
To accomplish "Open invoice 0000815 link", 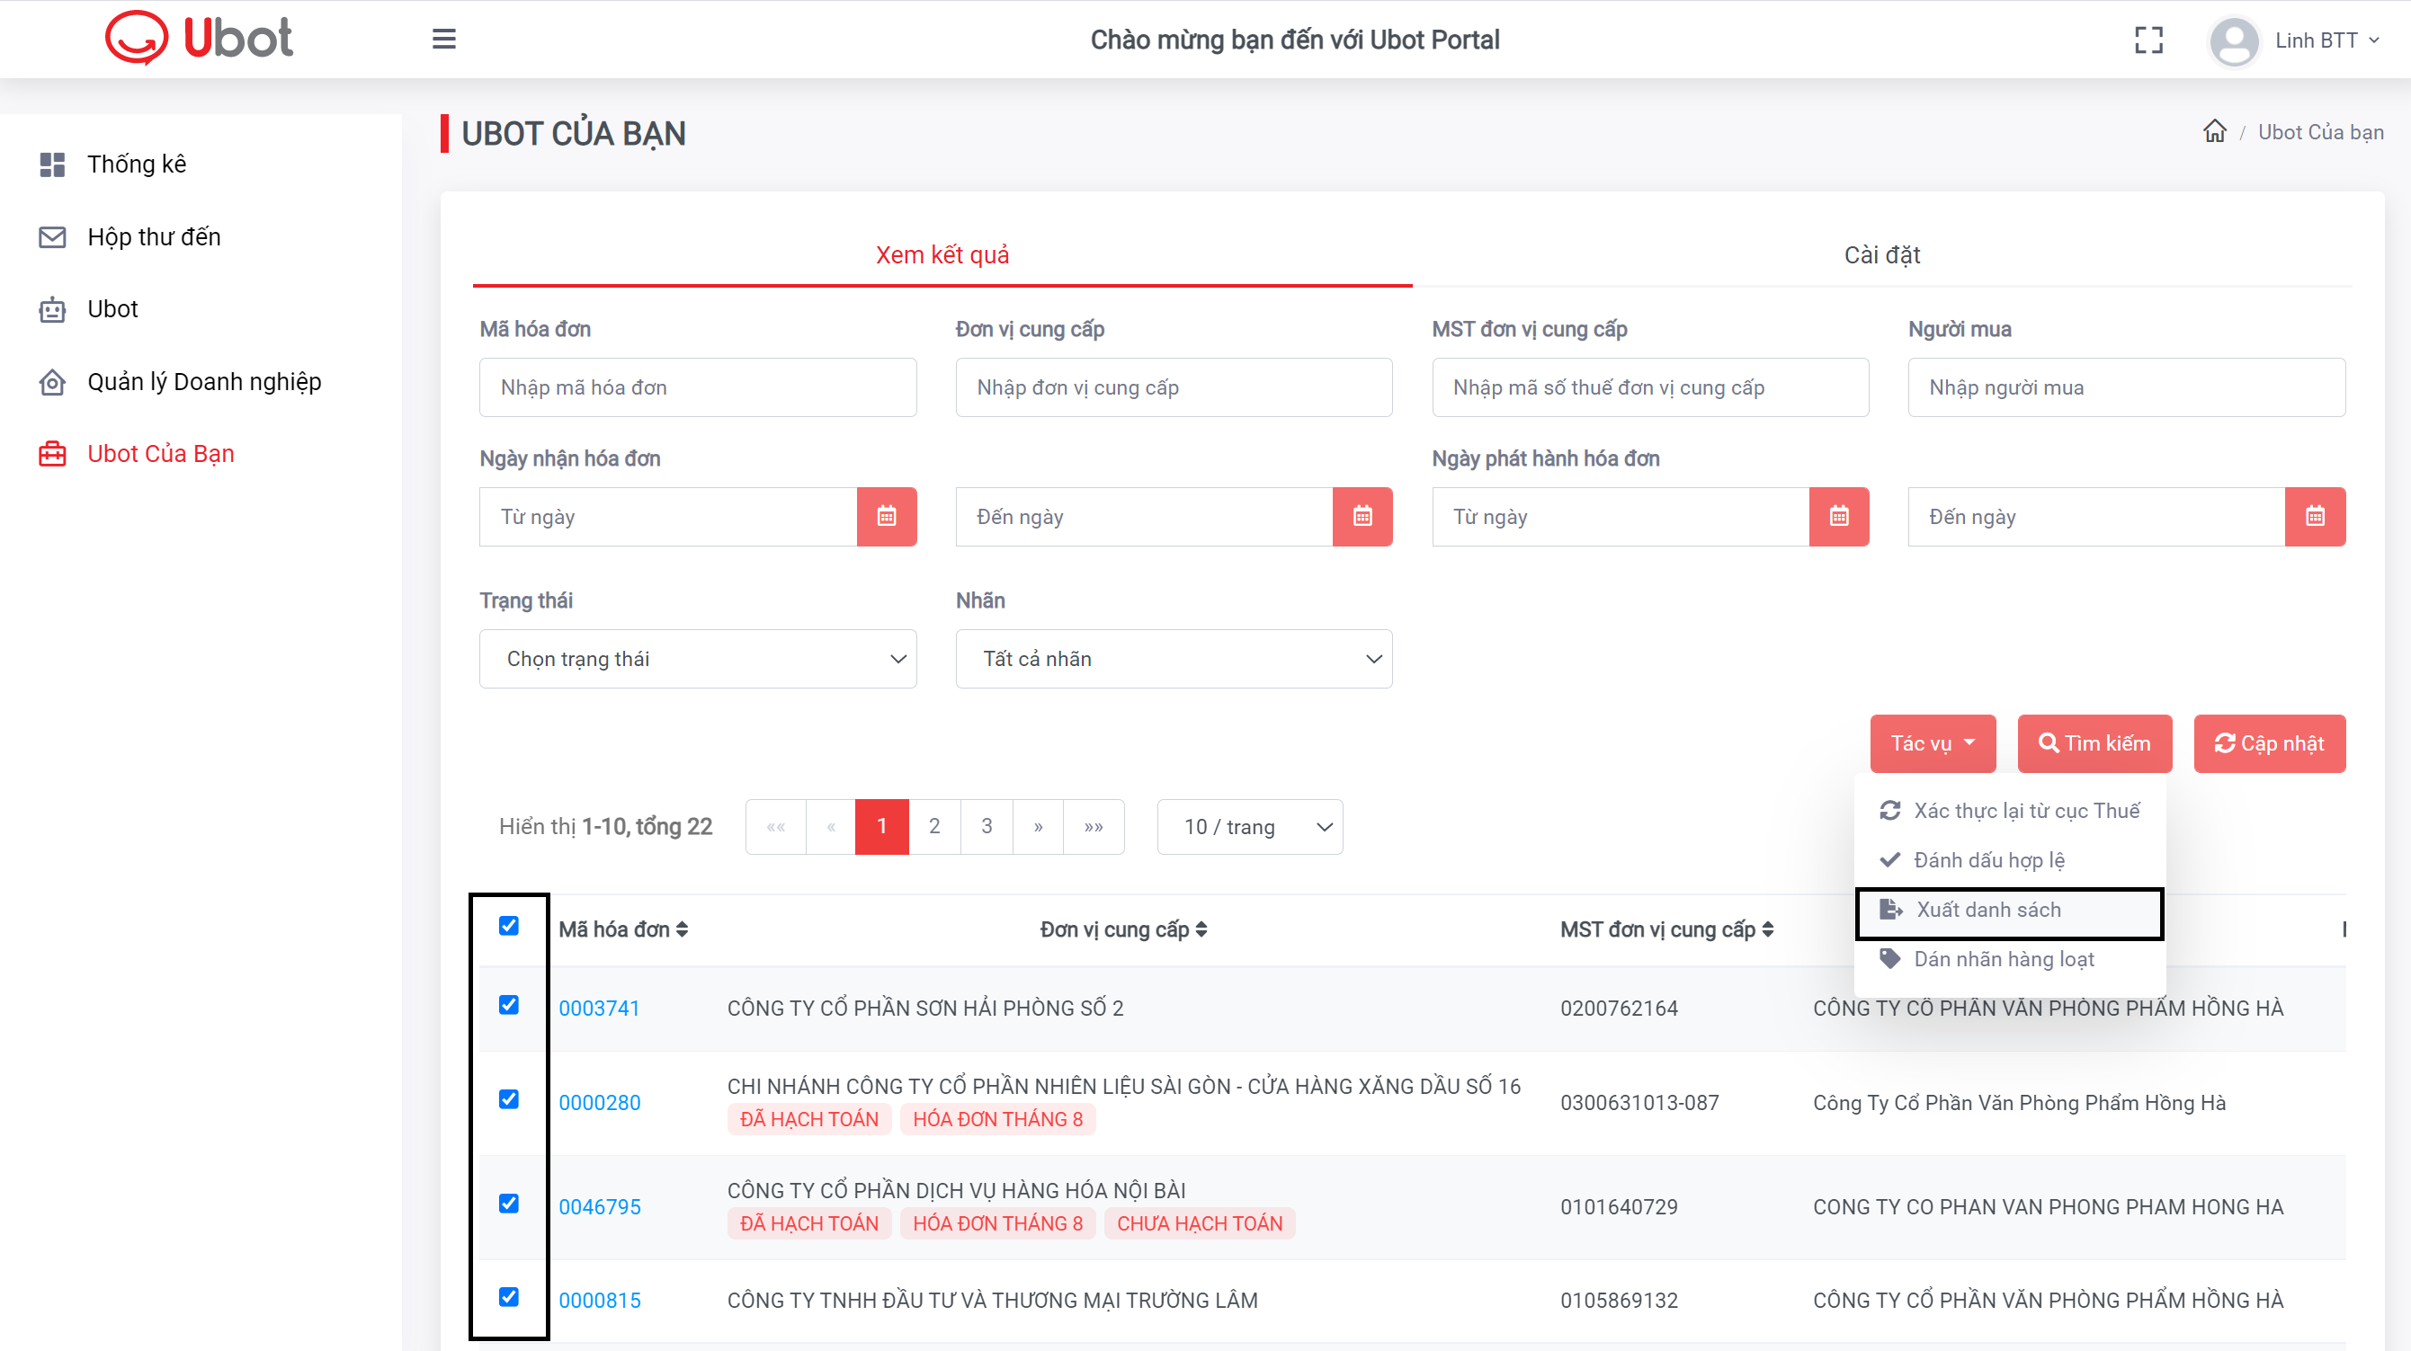I will click(600, 1301).
